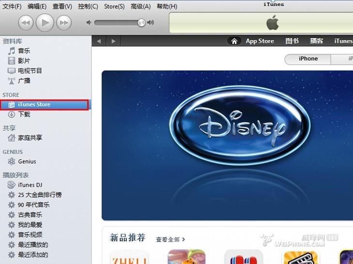Go back with store back arrow
This screenshot has width=353, height=264.
pos(99,41)
